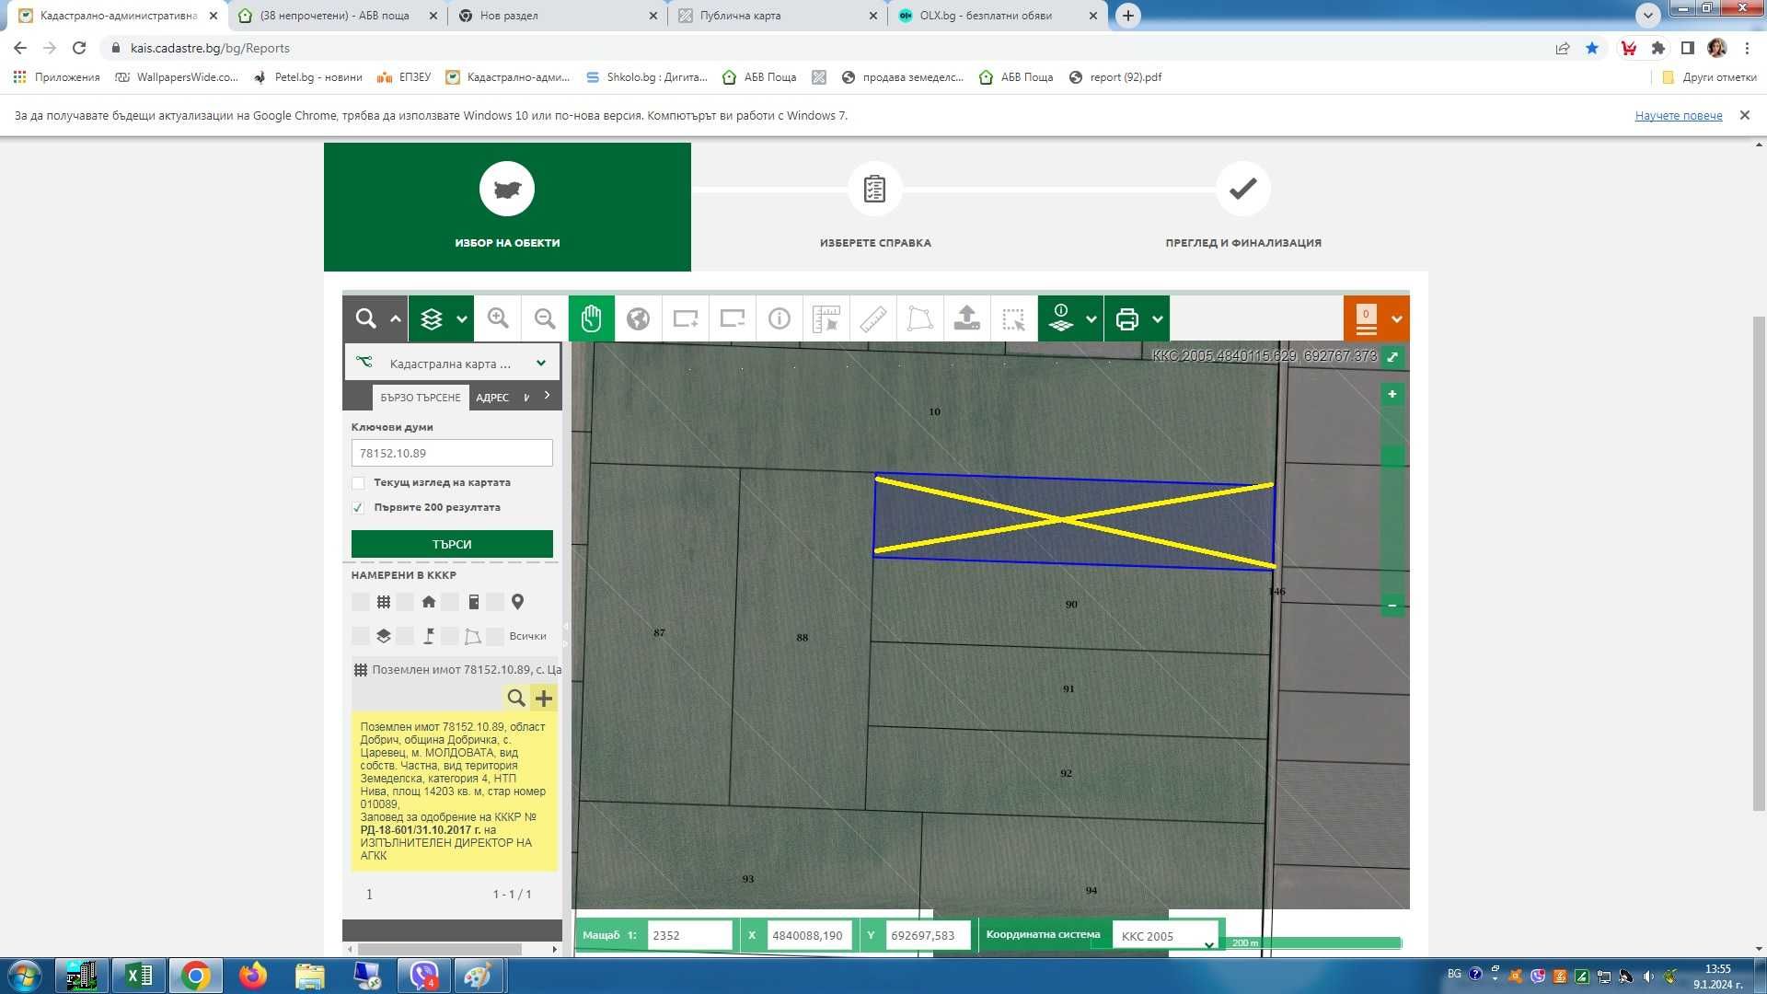Viewport: 1767px width, 994px height.
Task: Click the zoom out magnifier tool
Action: [x=545, y=318]
